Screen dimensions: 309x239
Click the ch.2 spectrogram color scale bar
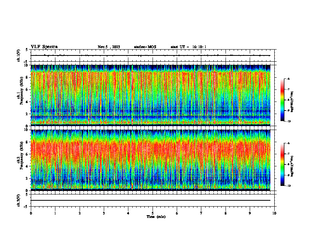pyautogui.click(x=282, y=164)
